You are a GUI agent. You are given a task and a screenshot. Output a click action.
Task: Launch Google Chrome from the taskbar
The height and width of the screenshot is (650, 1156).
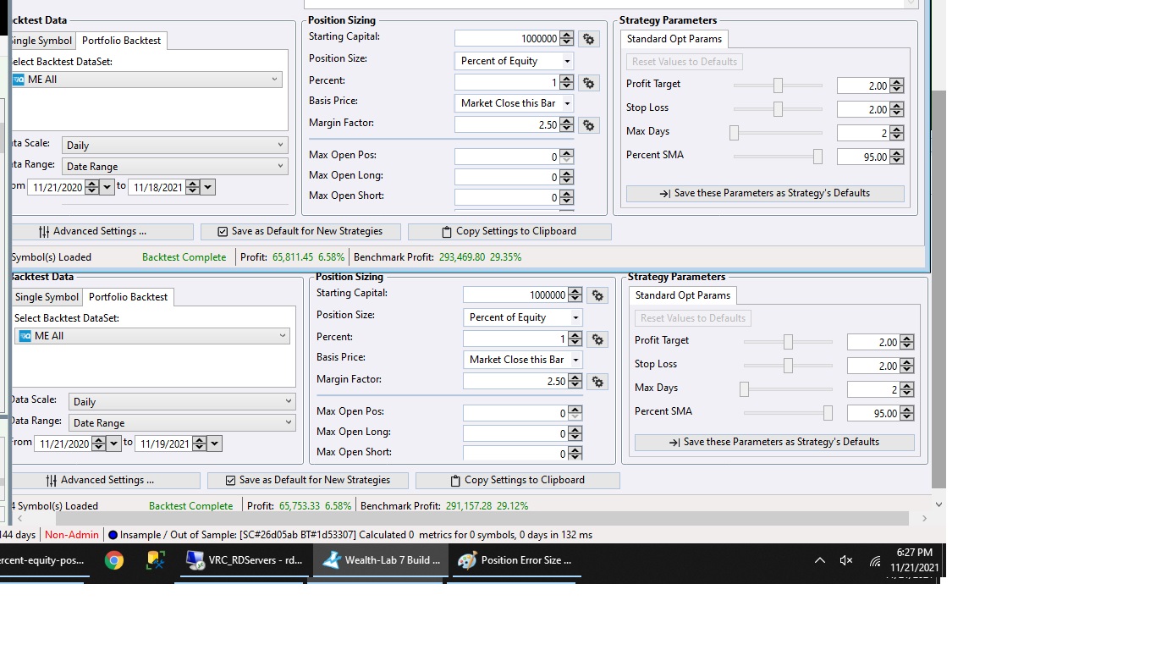(x=113, y=560)
